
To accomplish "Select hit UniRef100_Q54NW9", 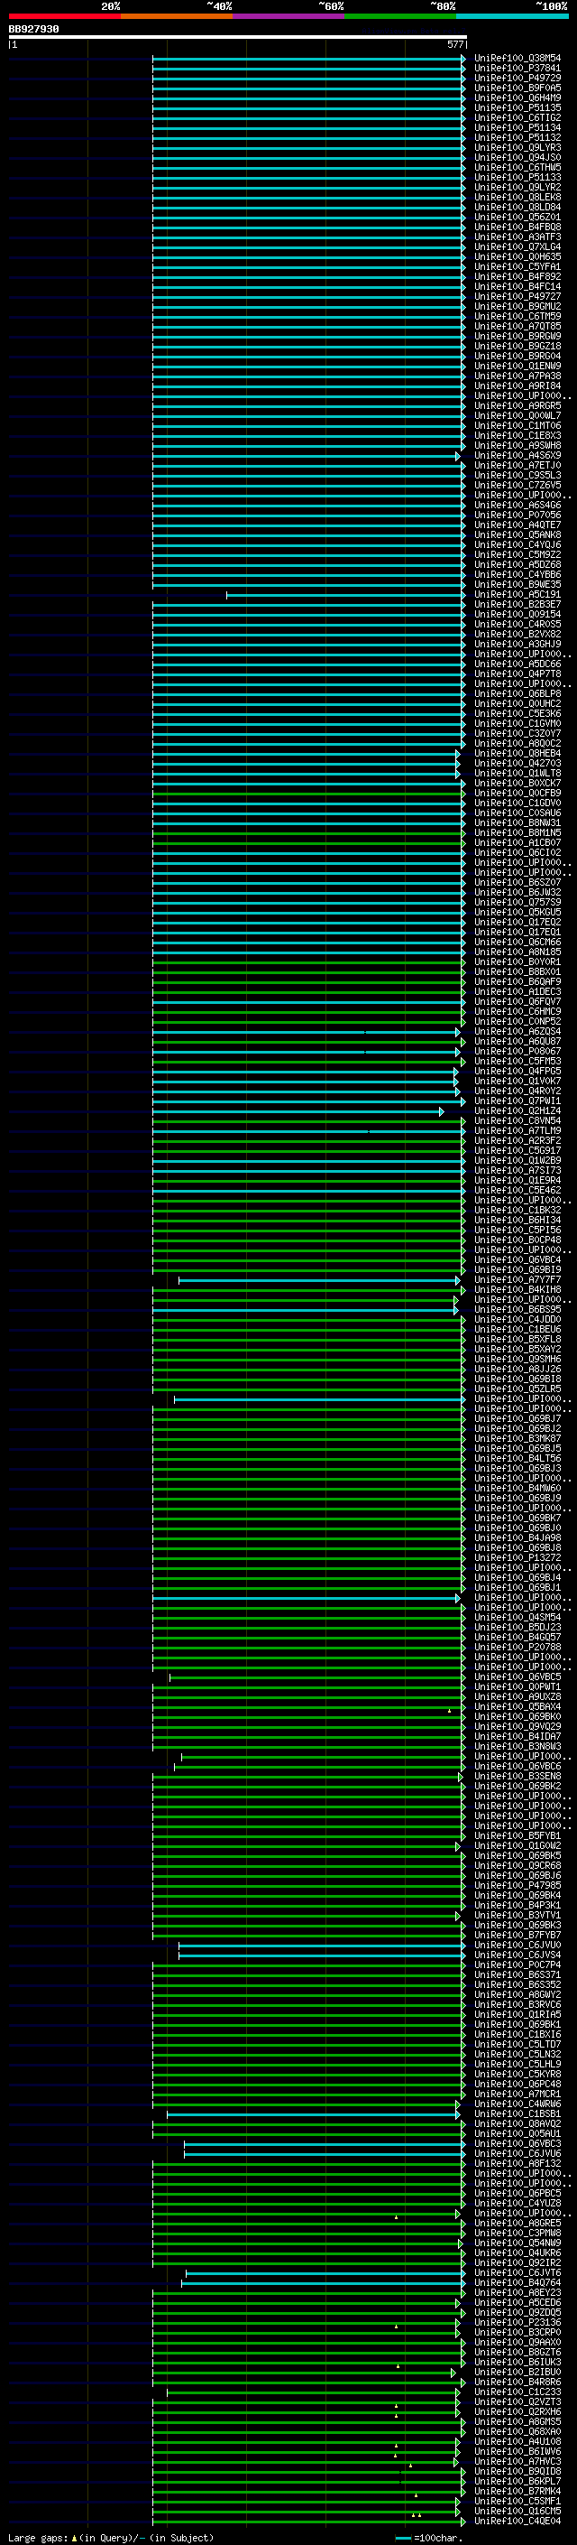I will coord(517,2243).
